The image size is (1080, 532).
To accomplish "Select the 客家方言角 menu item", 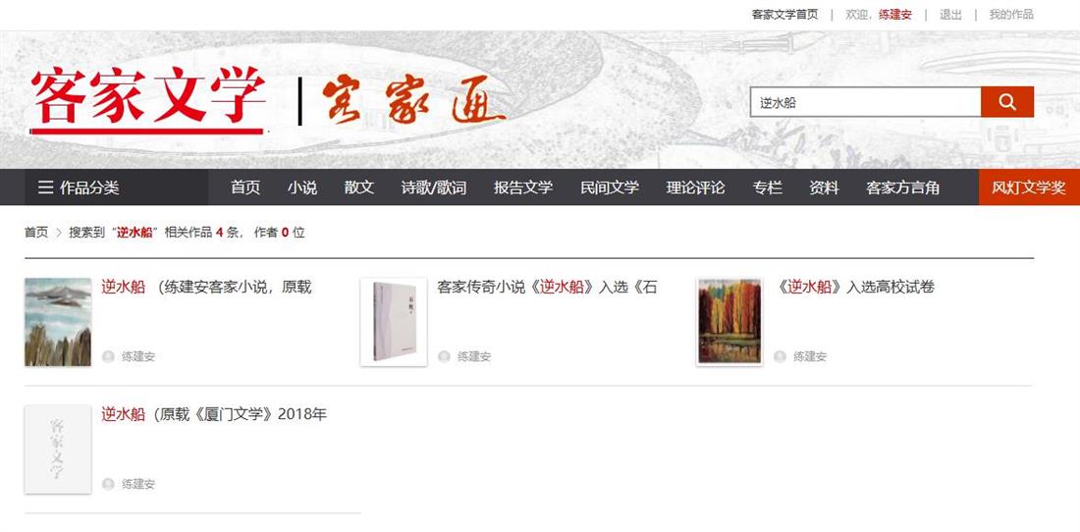I will [903, 187].
